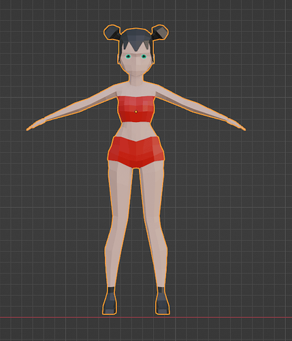Select the dark shoe on the view's right side

tap(162, 301)
